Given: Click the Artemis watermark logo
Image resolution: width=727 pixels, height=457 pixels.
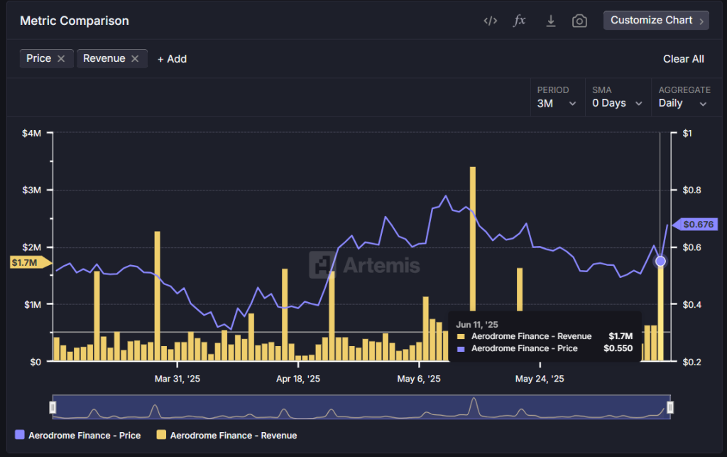Looking at the screenshot, I should (364, 265).
